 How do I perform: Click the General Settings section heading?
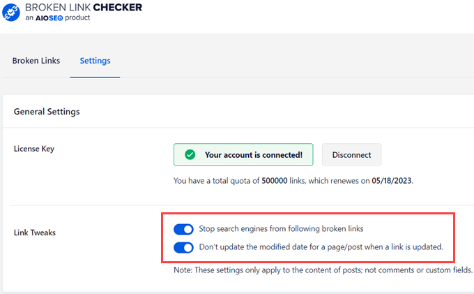(47, 112)
